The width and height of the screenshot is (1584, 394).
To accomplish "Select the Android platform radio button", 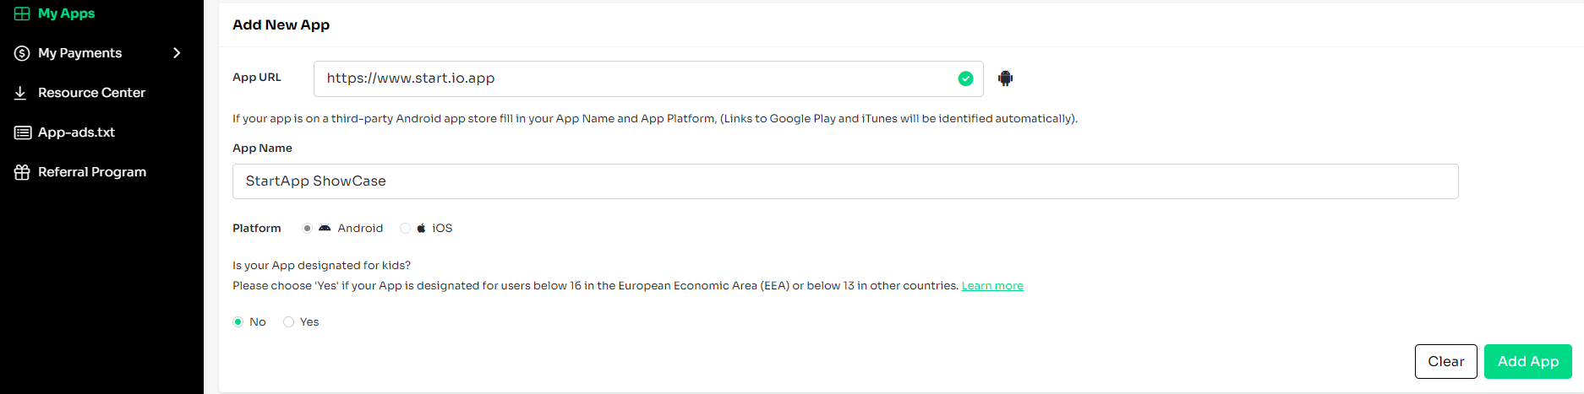I will pos(307,229).
